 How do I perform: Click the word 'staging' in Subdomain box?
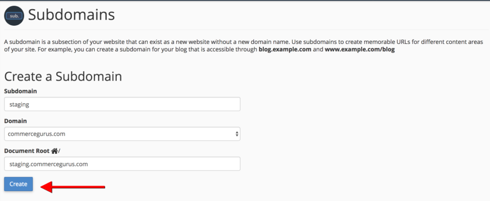coord(19,105)
